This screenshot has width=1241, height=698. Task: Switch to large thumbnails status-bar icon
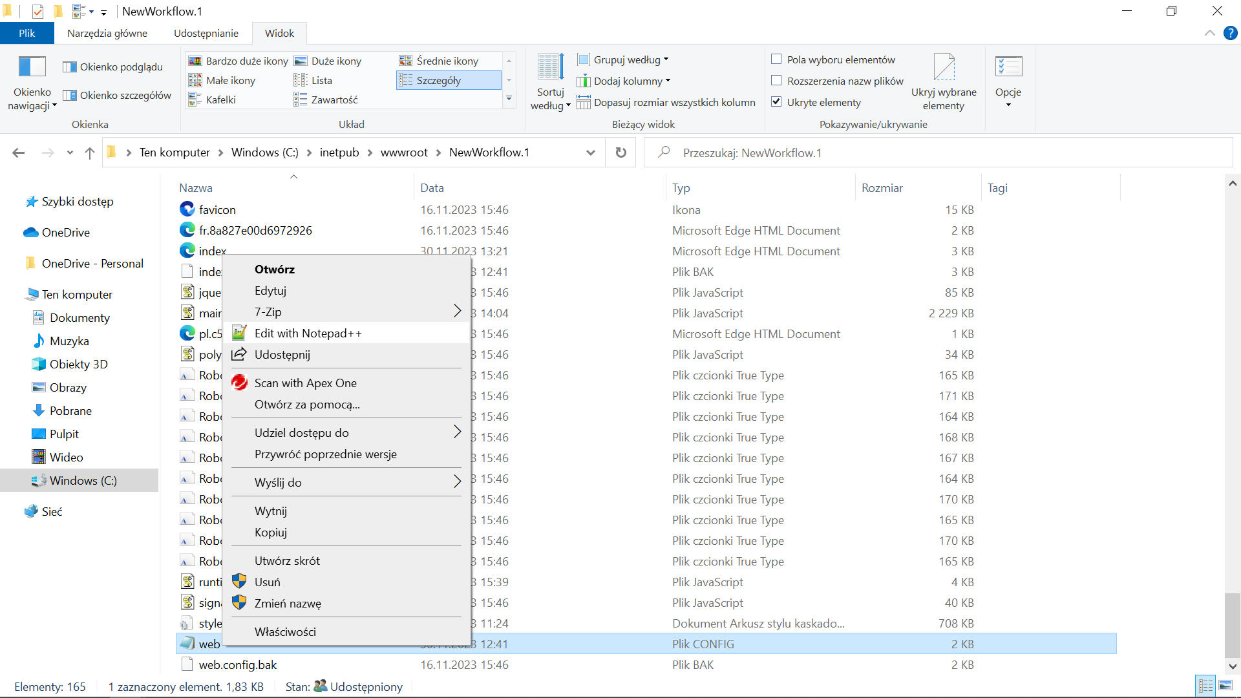tap(1225, 686)
